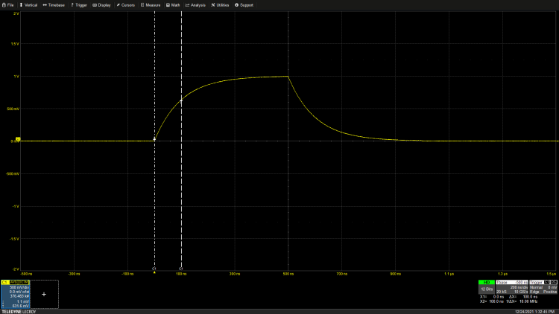Open the Support menu
This screenshot has width=559, height=314.
[244, 4]
